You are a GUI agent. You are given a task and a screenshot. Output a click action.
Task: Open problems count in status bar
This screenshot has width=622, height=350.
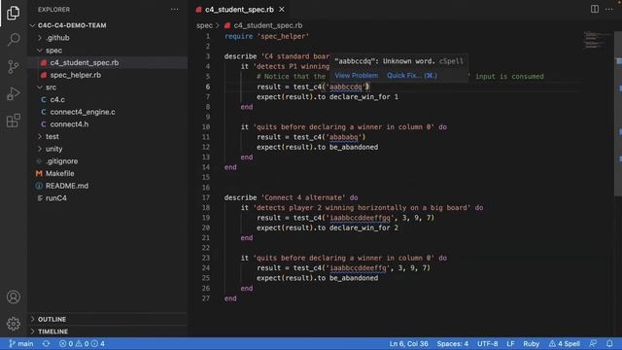[82, 343]
